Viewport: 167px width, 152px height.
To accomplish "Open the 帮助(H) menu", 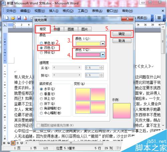I will click(128, 11).
